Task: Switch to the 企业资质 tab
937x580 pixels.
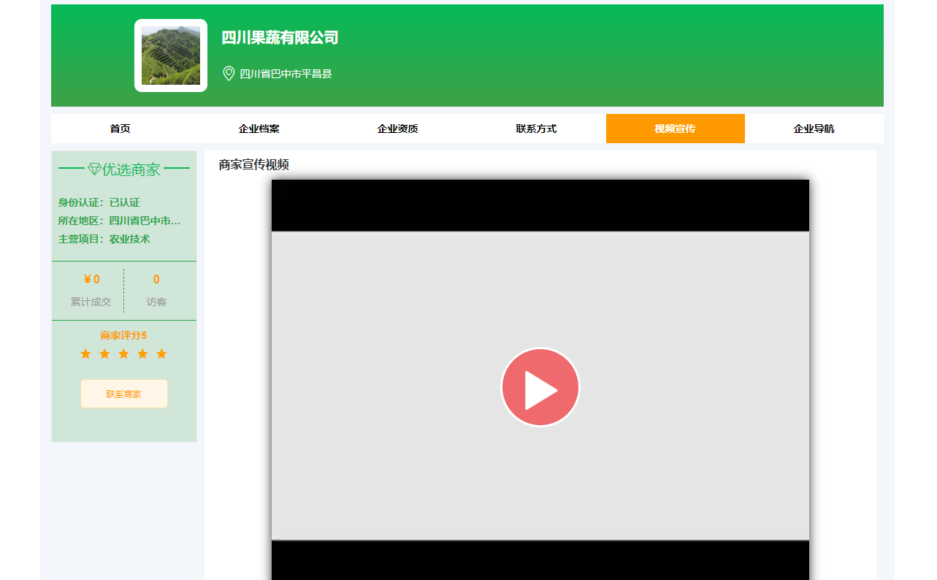Action: (397, 129)
